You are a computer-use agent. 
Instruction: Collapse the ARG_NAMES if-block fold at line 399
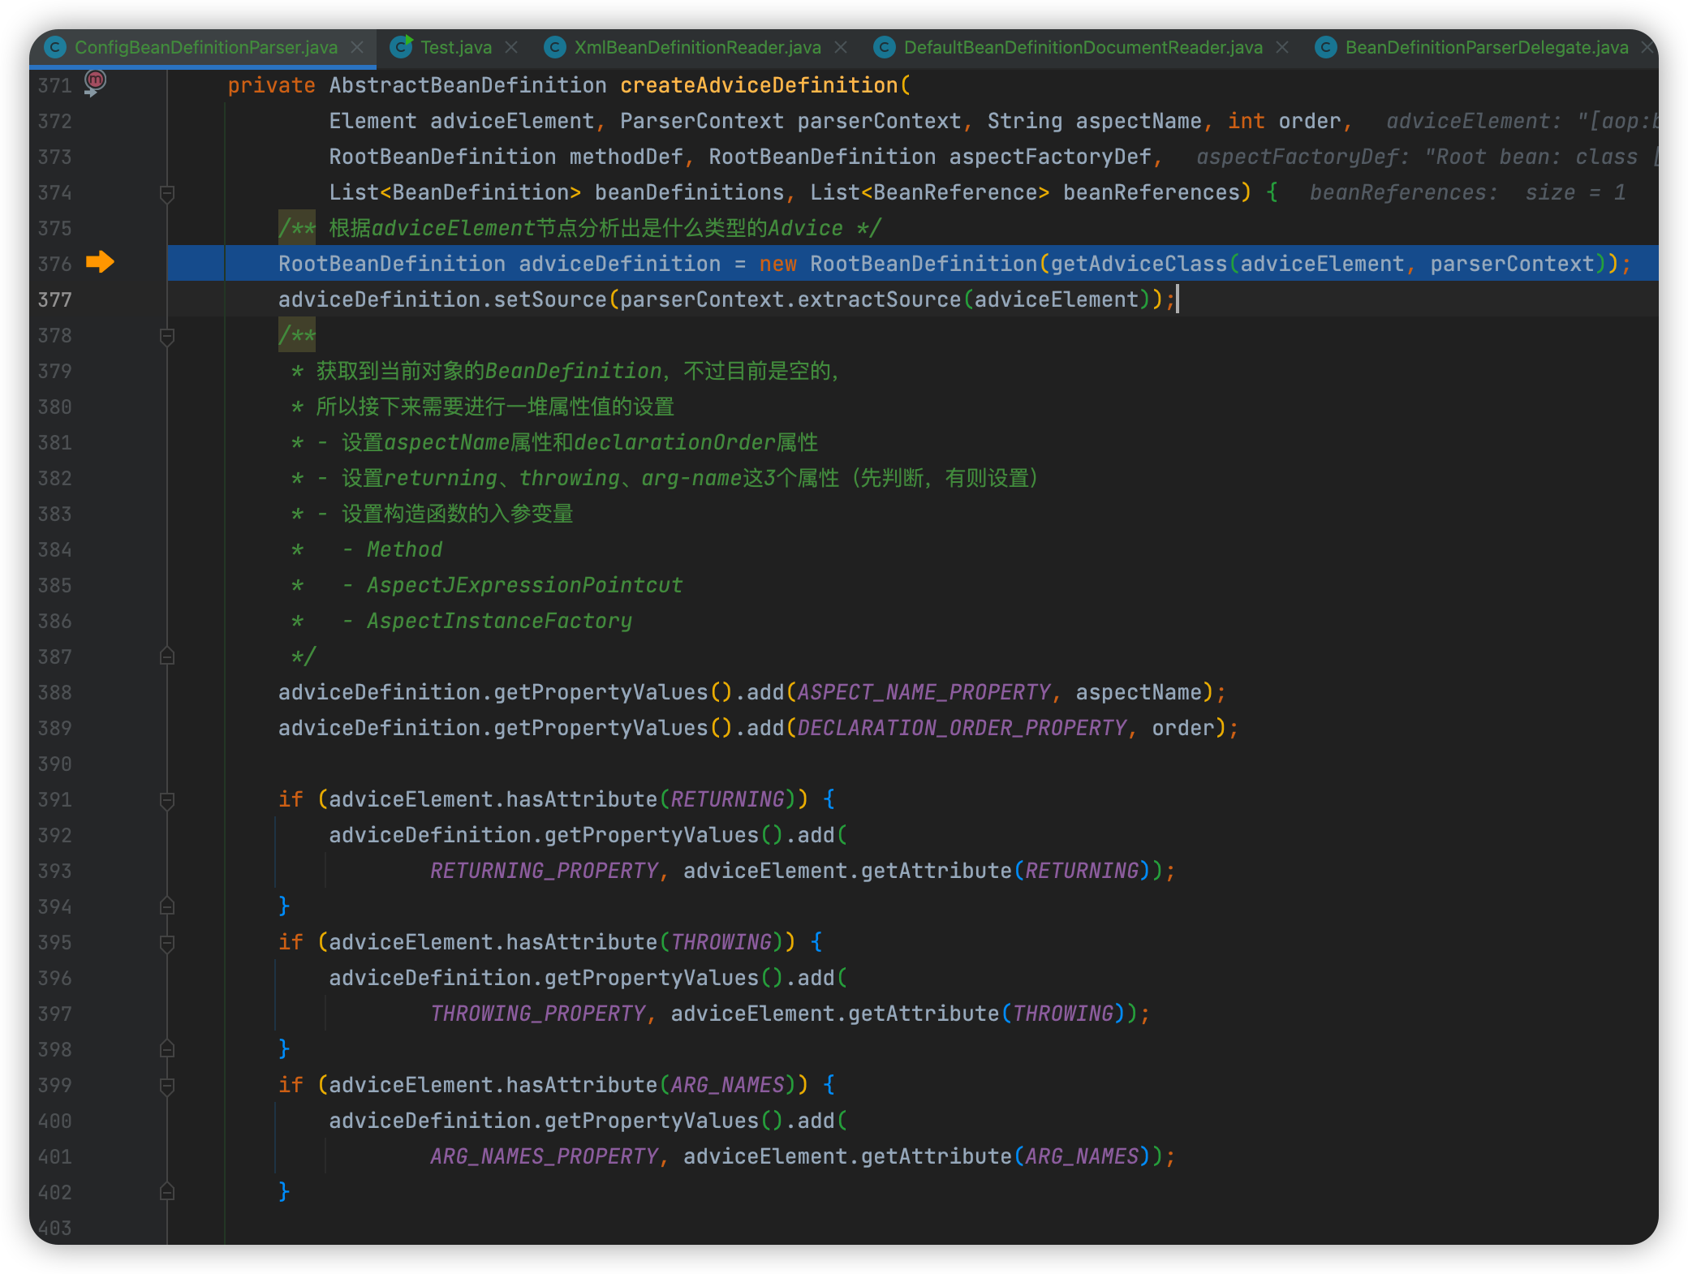[167, 1086]
